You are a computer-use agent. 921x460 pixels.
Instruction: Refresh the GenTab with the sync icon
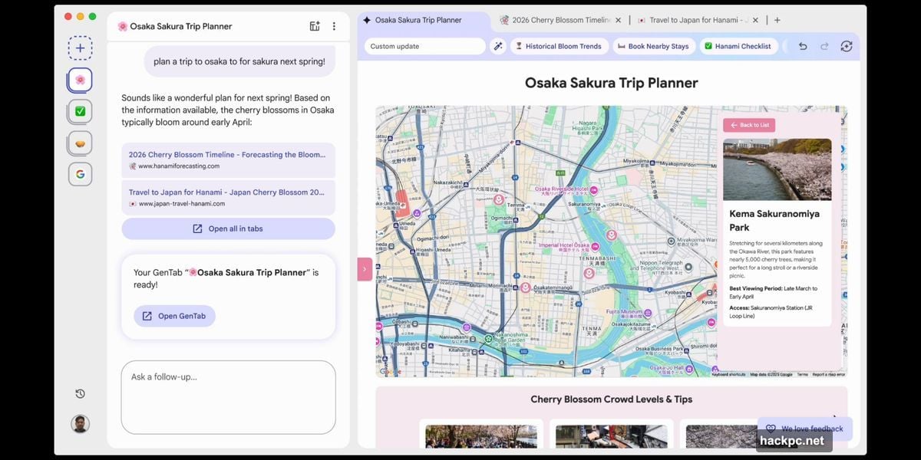(x=846, y=46)
